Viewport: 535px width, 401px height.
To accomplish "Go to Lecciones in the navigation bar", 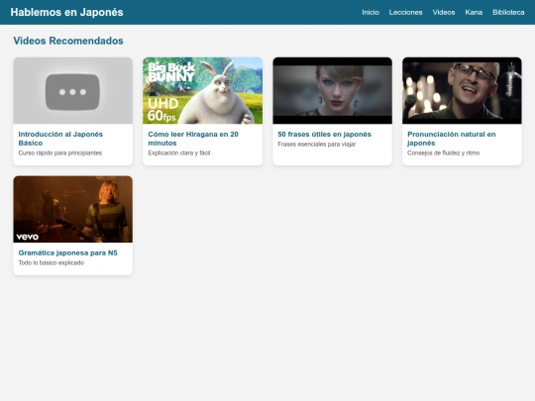I will coord(405,12).
